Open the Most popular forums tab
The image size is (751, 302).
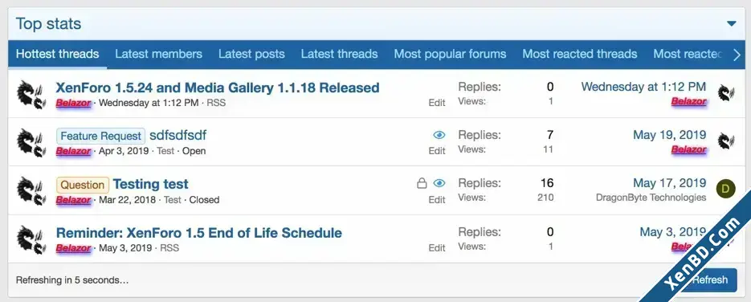coord(450,54)
